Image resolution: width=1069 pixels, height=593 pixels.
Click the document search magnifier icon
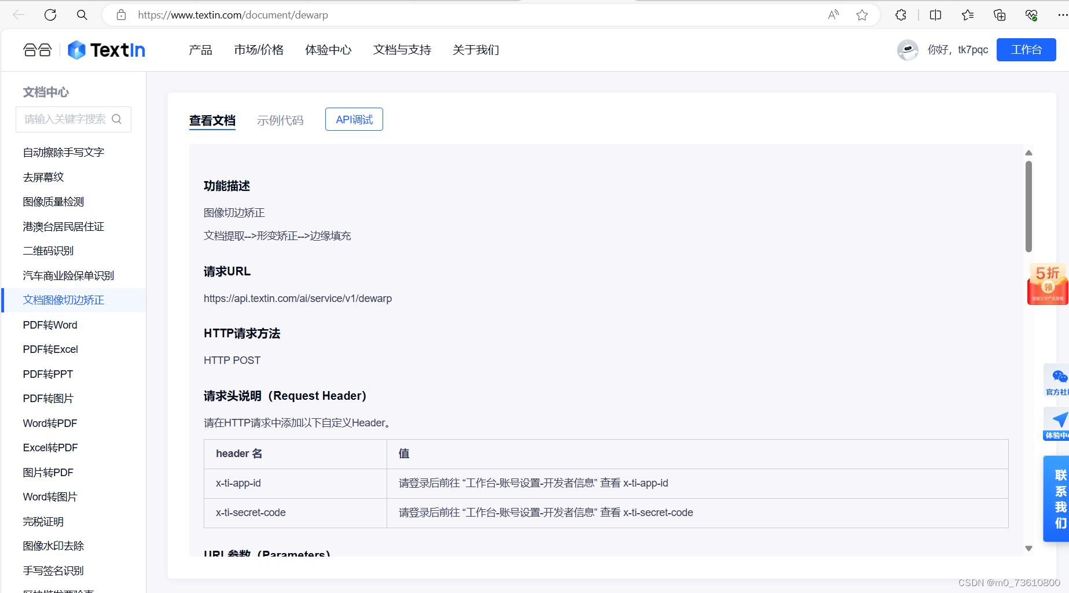117,119
